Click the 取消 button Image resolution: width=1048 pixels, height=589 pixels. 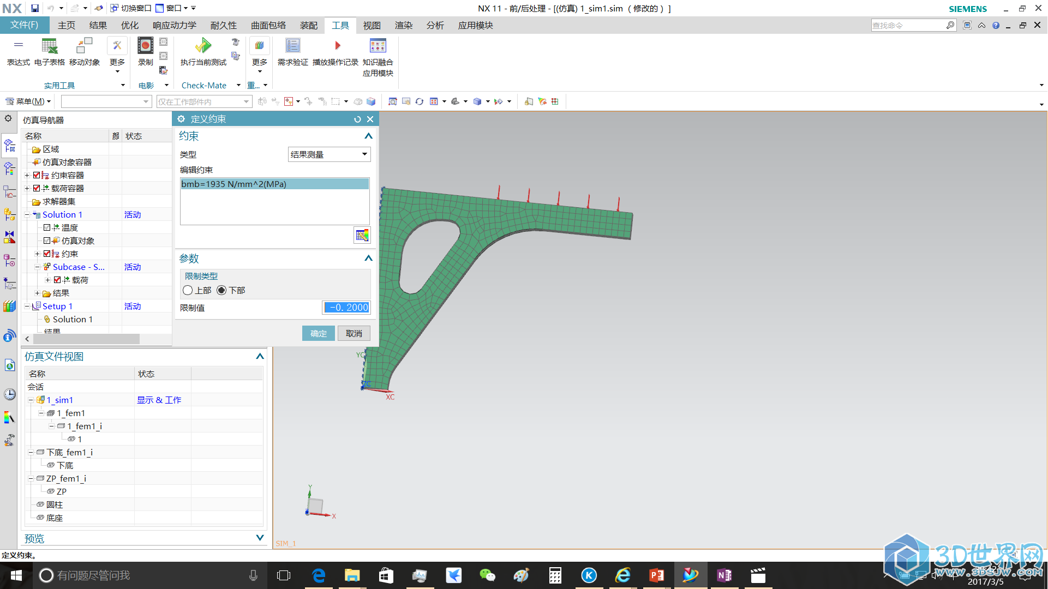(x=354, y=333)
